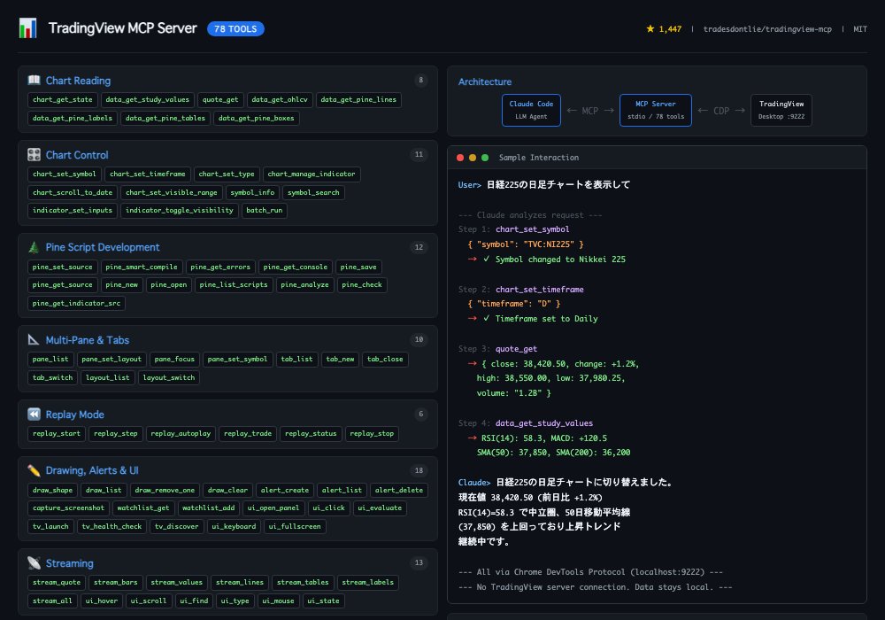The image size is (885, 620).
Task: Click the replay_autoplay tool tag
Action: point(181,434)
